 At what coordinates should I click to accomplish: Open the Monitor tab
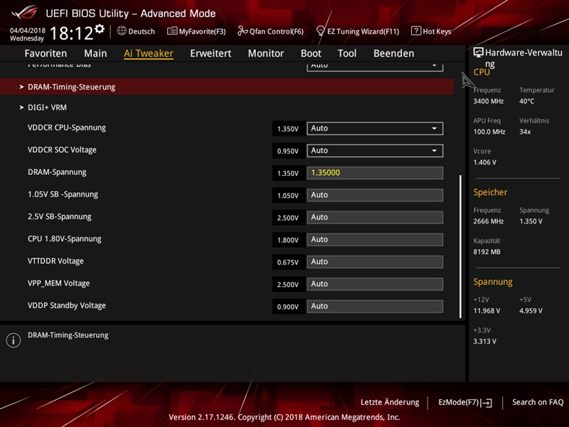point(266,53)
